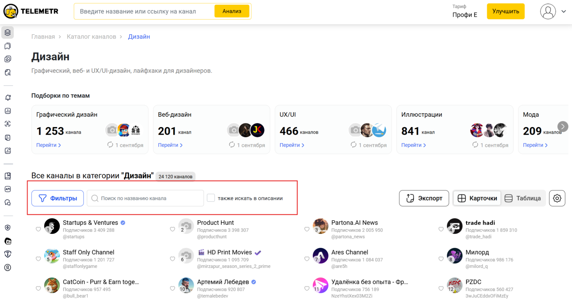Enable 'также искать в описании' checkbox
572x306 pixels.
click(x=211, y=198)
